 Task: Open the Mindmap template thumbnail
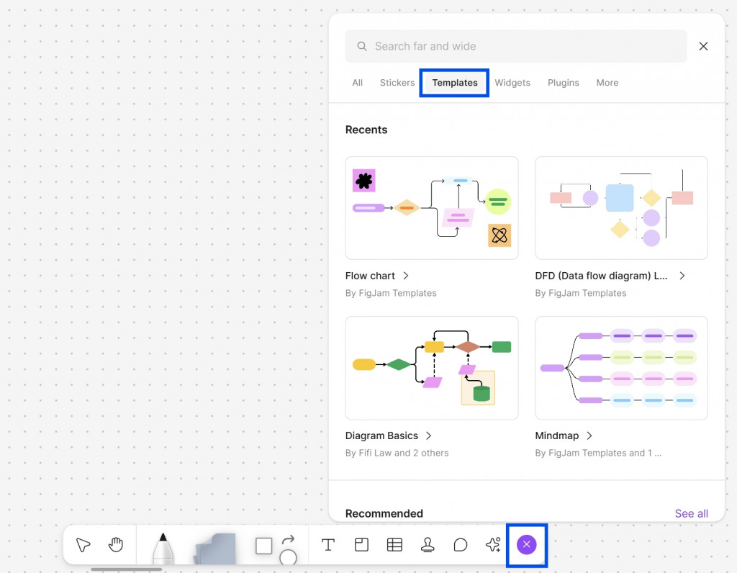pyautogui.click(x=621, y=368)
